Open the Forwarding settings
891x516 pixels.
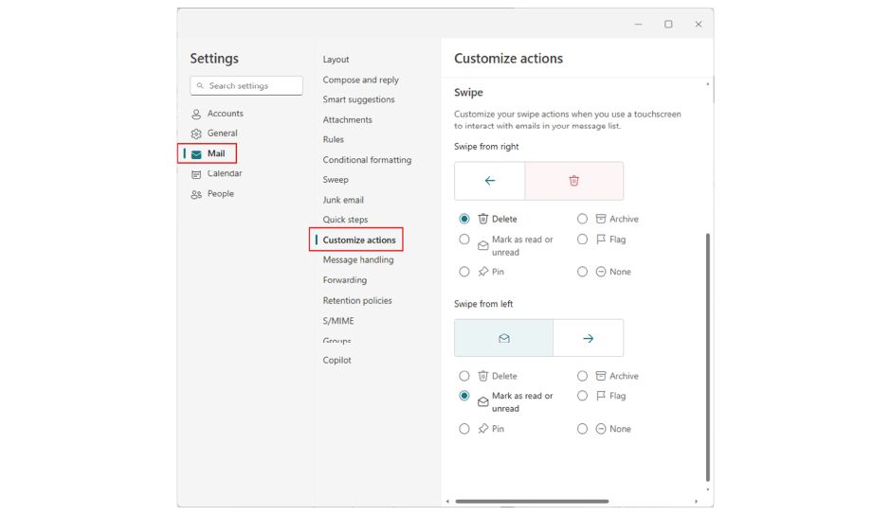coord(344,280)
